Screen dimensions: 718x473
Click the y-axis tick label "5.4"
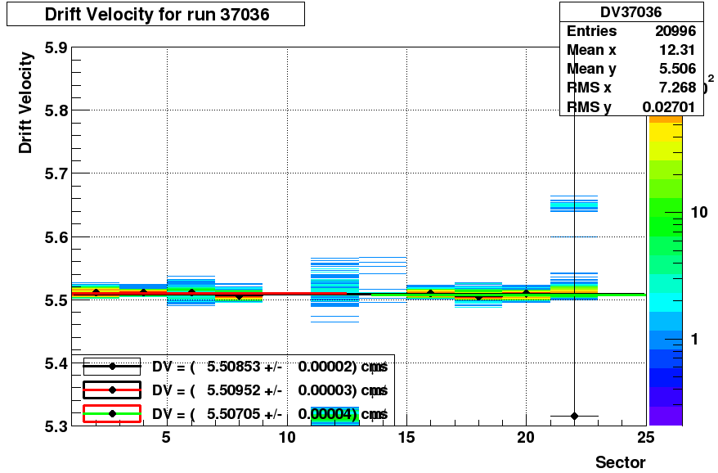(x=56, y=363)
